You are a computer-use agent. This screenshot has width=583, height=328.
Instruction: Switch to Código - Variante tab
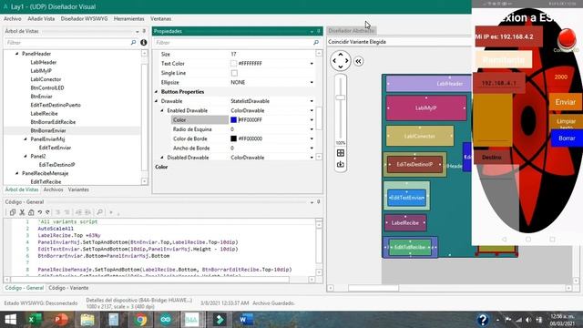tap(68, 288)
